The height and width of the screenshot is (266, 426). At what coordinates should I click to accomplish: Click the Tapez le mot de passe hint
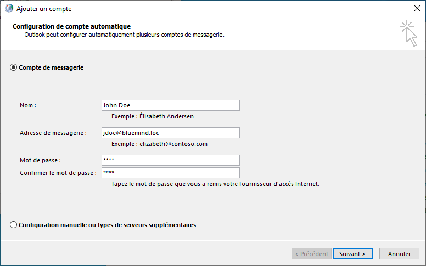215,184
